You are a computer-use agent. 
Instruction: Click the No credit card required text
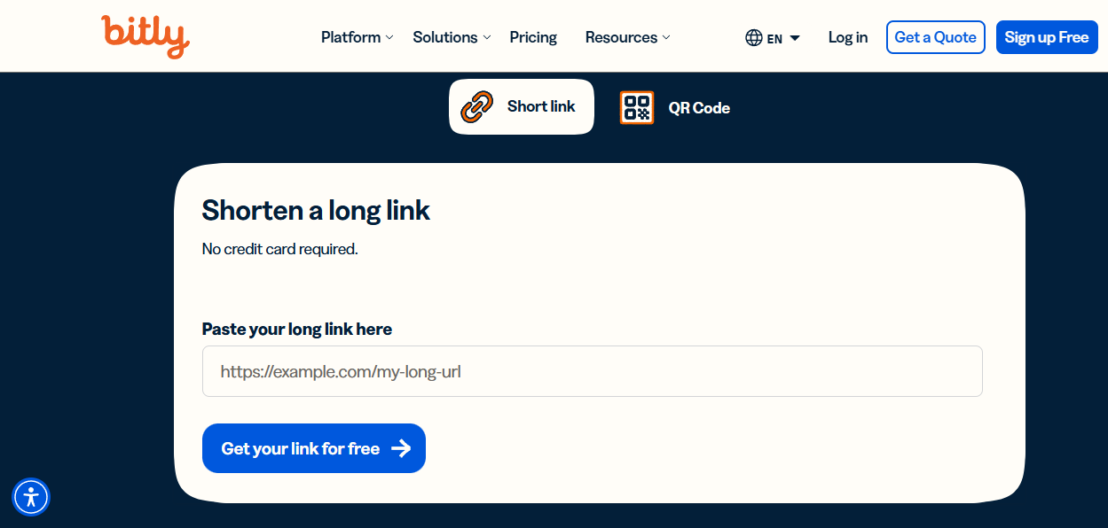coord(280,249)
